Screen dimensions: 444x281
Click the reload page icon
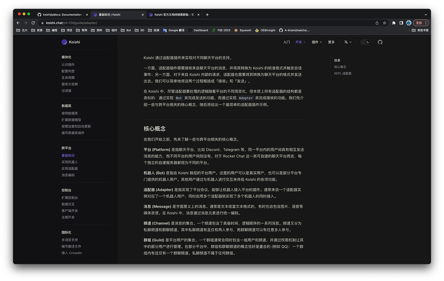point(33,23)
